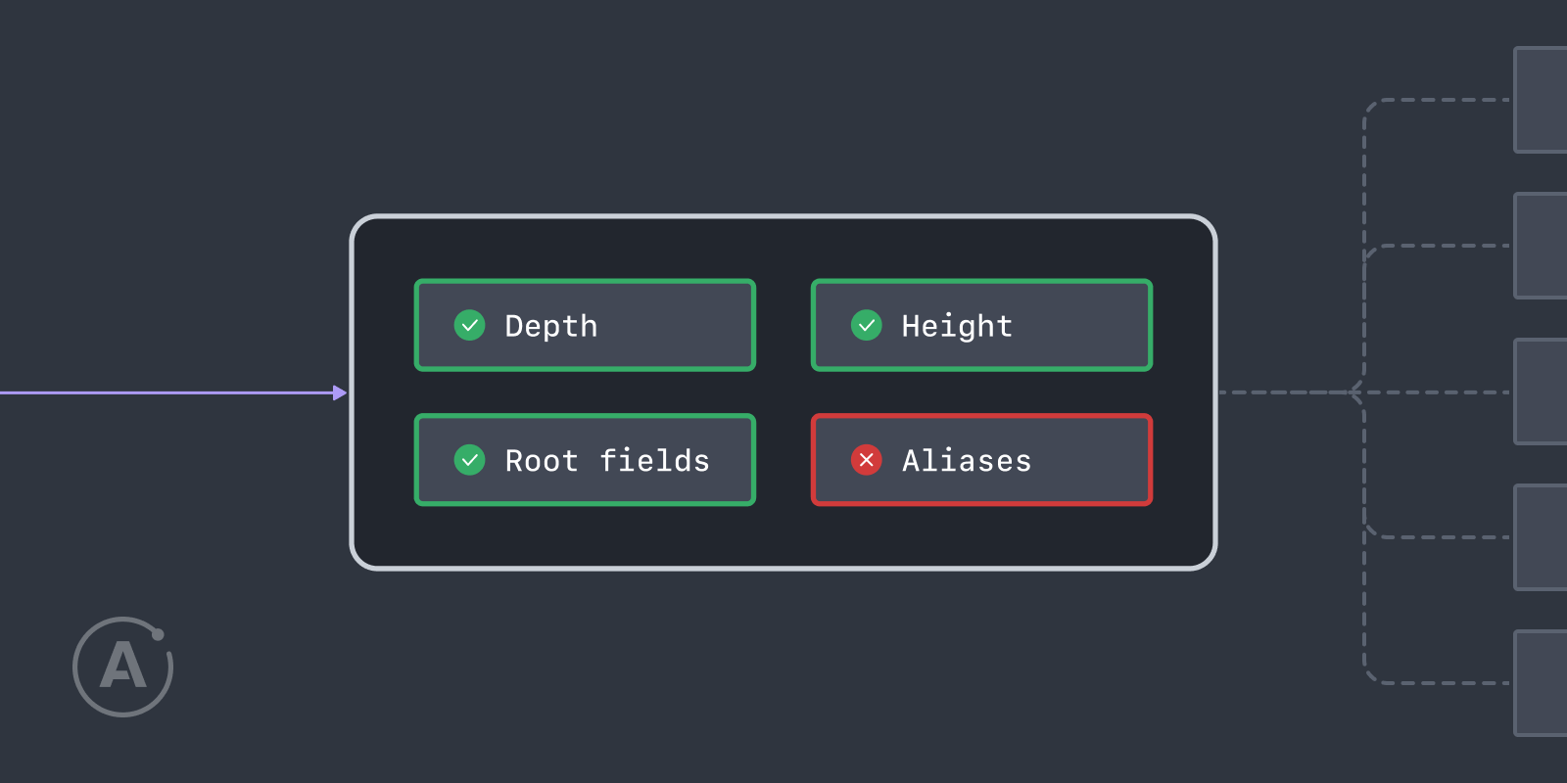Click the fourth gray box from the top
The width and height of the screenshot is (1567, 783).
click(x=1541, y=537)
